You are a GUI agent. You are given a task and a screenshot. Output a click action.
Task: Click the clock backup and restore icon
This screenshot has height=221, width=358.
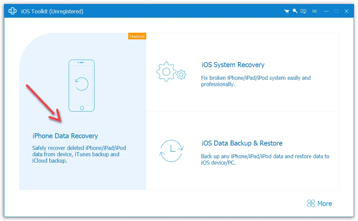click(x=172, y=151)
